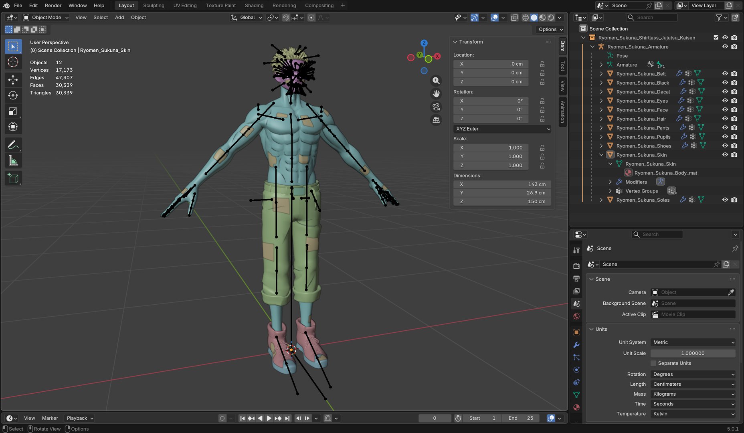The image size is (744, 433).
Task: Hide Ryomen_Sukuna_Pants in viewport
Action: coord(725,128)
